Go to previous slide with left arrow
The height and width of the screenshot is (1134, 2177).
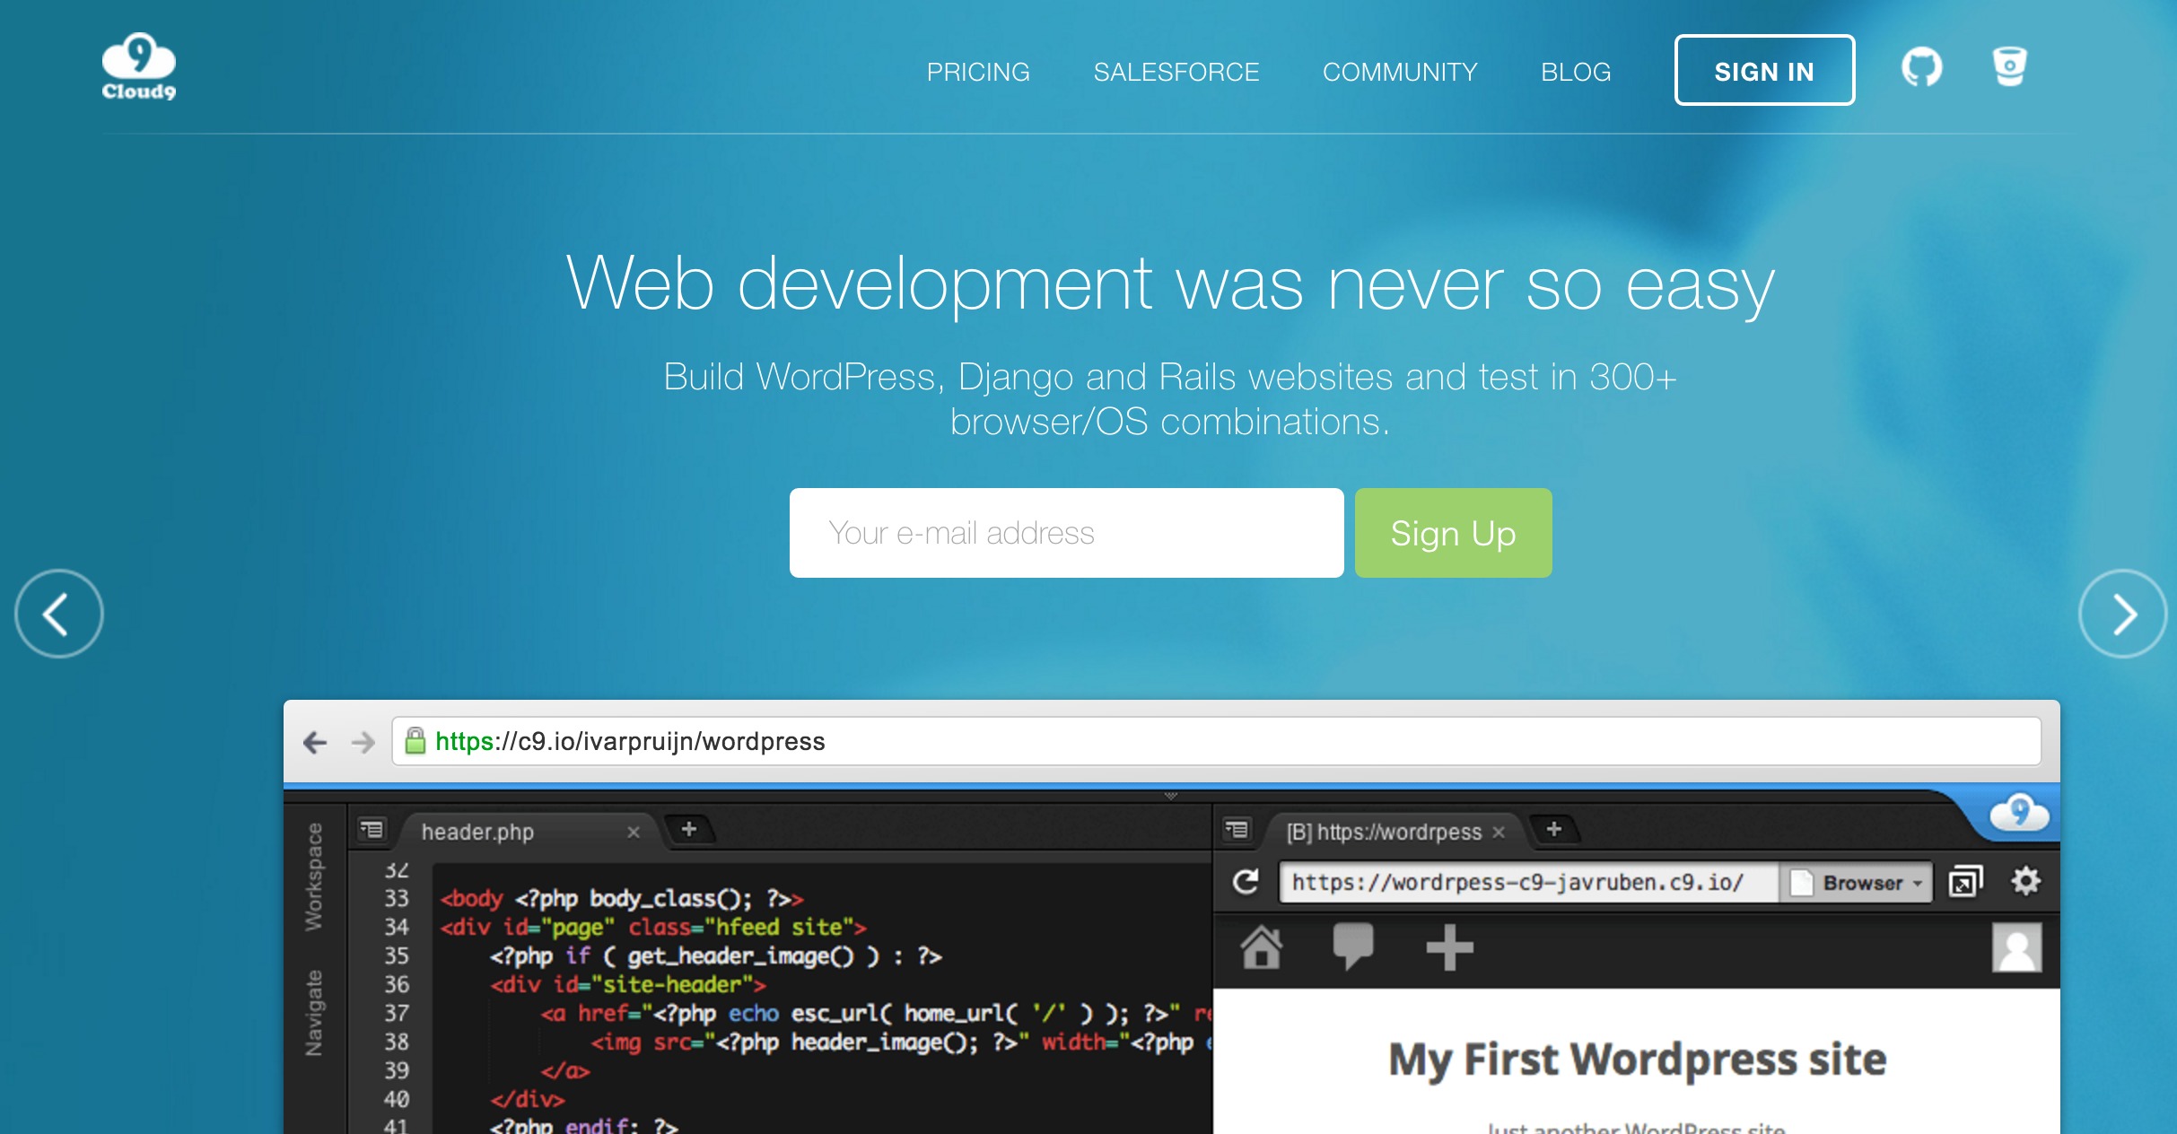(59, 614)
